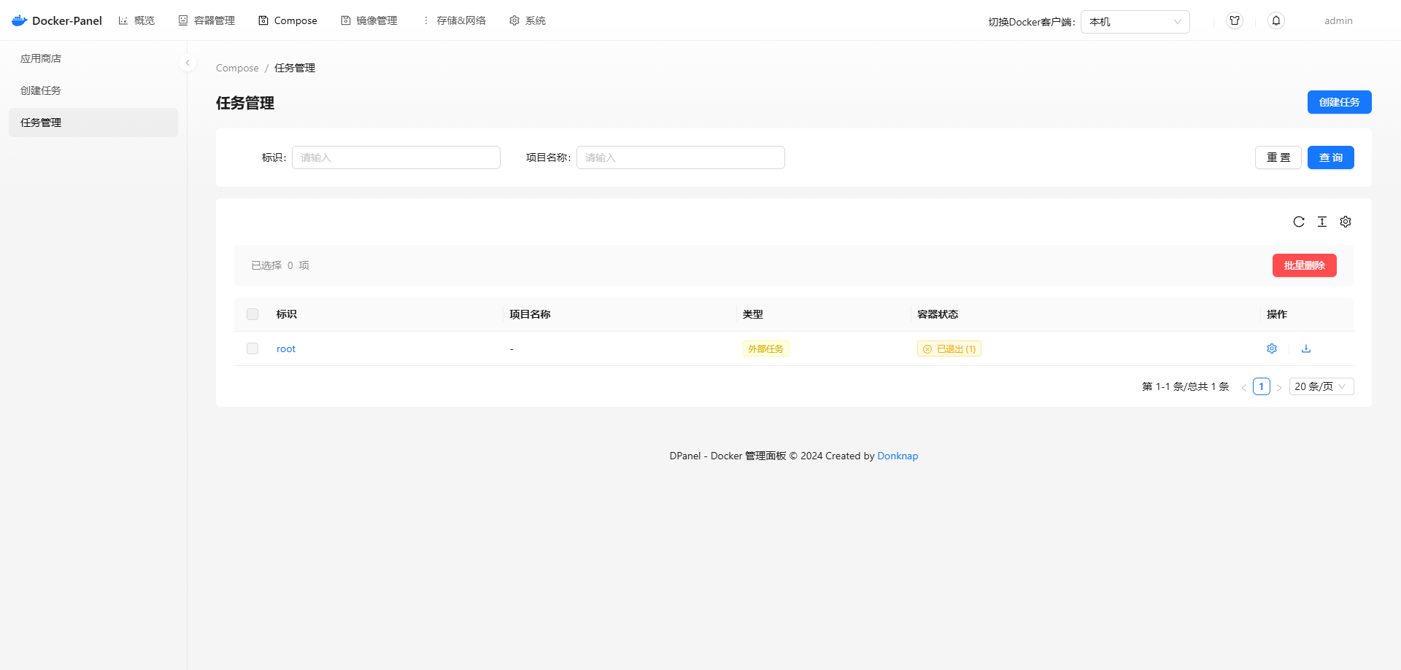Toggle the select-all checkbox in table header

(252, 314)
